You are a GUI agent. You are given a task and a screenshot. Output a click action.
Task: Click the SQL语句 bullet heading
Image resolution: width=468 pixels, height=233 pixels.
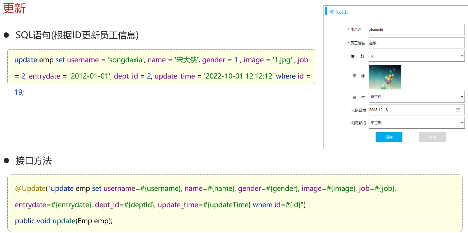[77, 35]
